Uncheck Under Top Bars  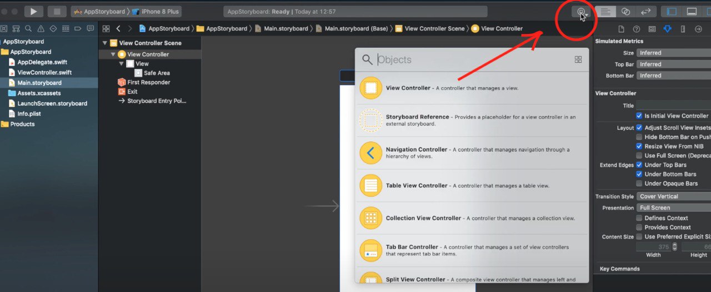coord(639,165)
